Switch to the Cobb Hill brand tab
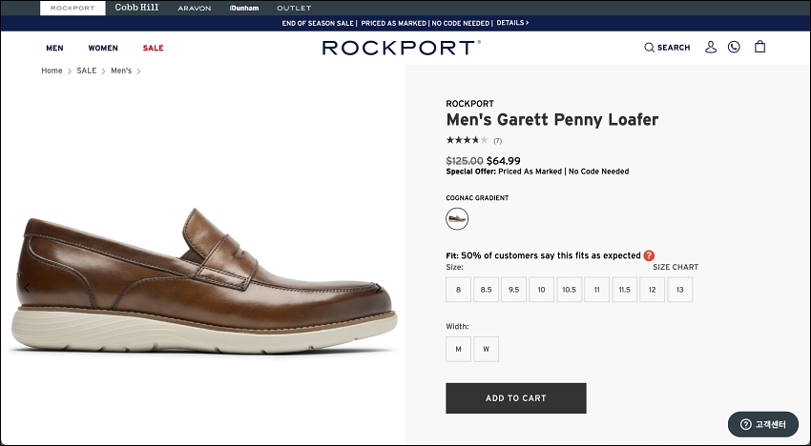Screen dimensions: 811x446 click(x=137, y=8)
